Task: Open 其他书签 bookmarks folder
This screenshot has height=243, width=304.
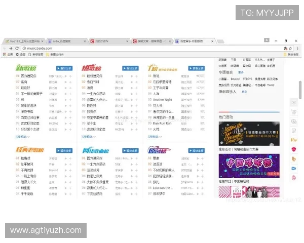Action: [291, 55]
